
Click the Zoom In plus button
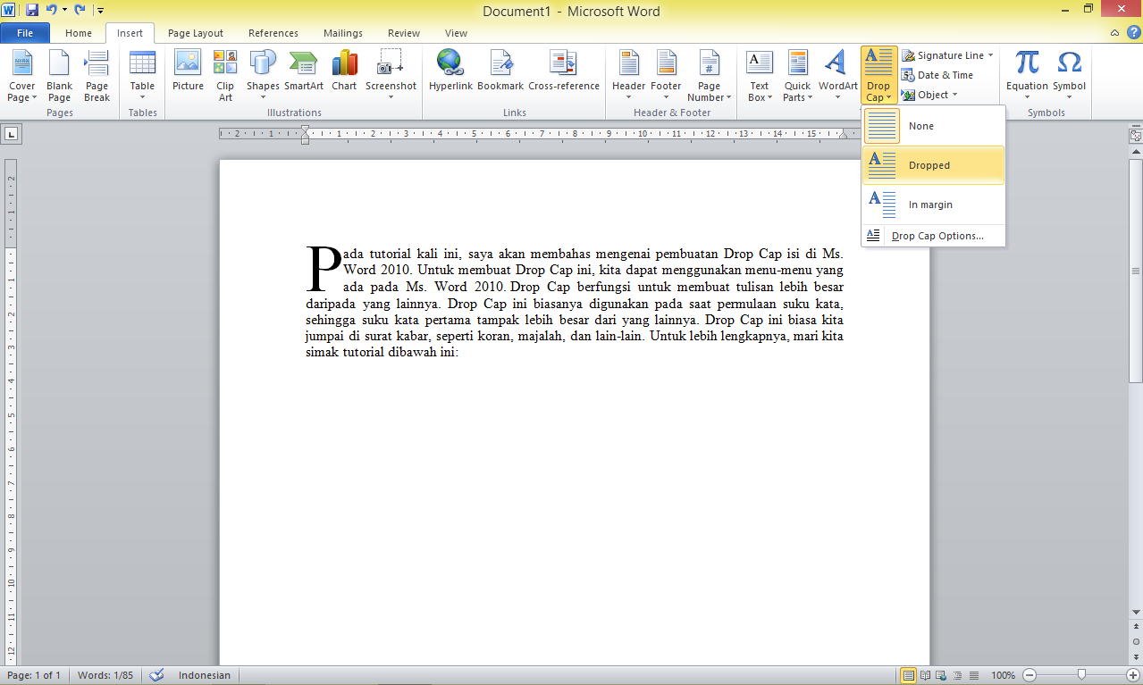[x=1134, y=675]
